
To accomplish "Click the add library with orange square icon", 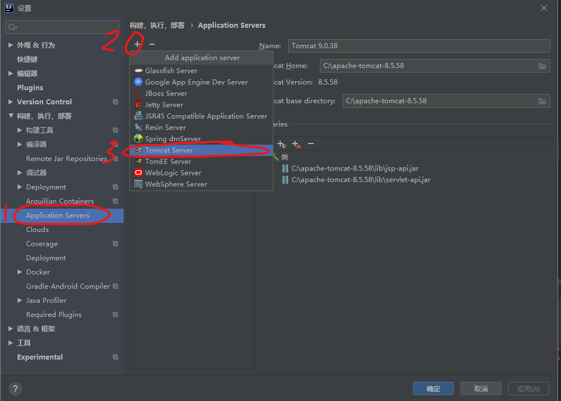I will tap(296, 144).
